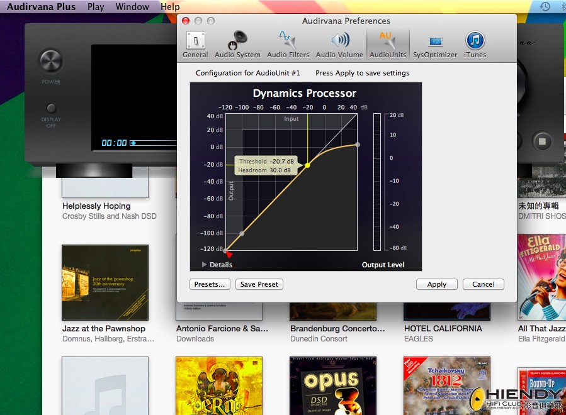Click the Domnus, Hallberg artist text
Viewport: 566px width, 415px height.
[x=108, y=338]
